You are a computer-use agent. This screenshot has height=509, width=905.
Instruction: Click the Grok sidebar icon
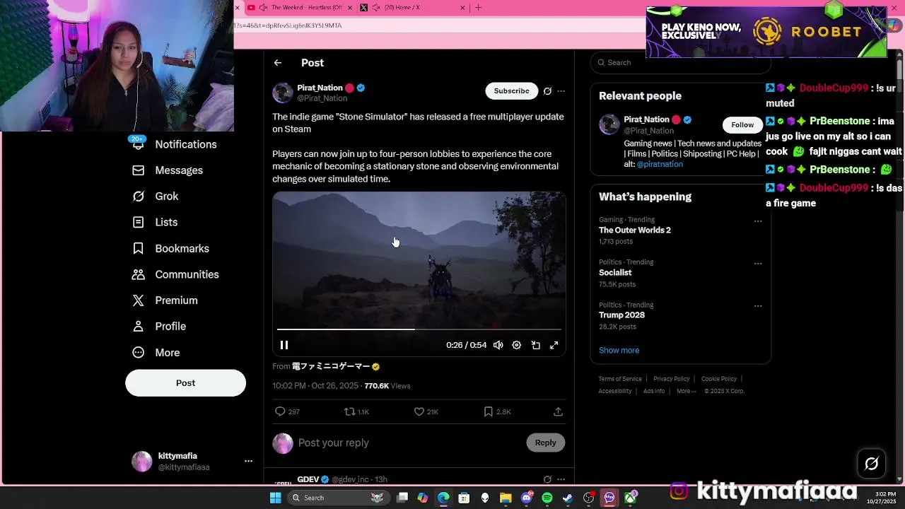[x=139, y=197]
